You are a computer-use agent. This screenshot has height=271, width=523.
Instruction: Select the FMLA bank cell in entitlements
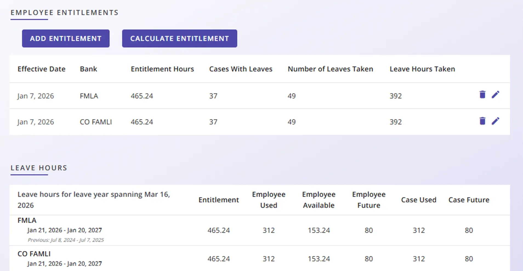point(89,96)
